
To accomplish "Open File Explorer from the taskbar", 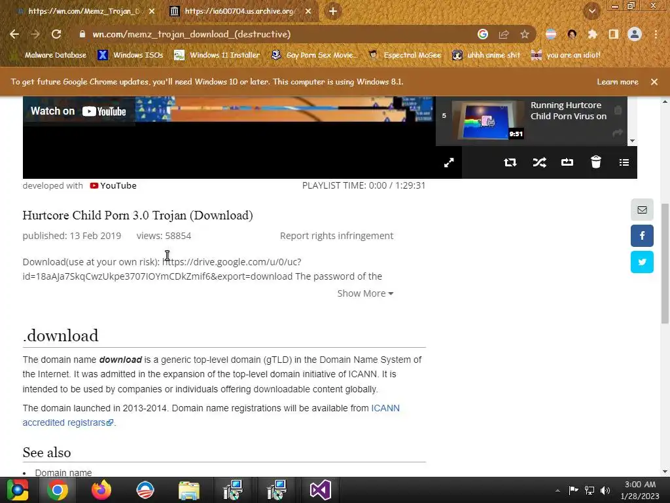I will click(189, 490).
